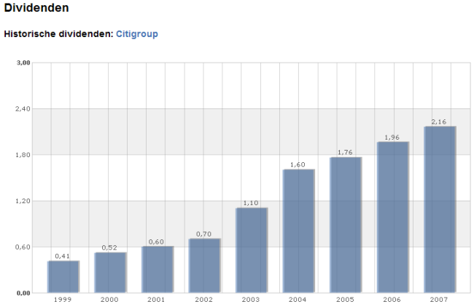Viewport: 474px width, 307px height.
Task: Click the 1,20 y-axis label
Action: [x=23, y=201]
